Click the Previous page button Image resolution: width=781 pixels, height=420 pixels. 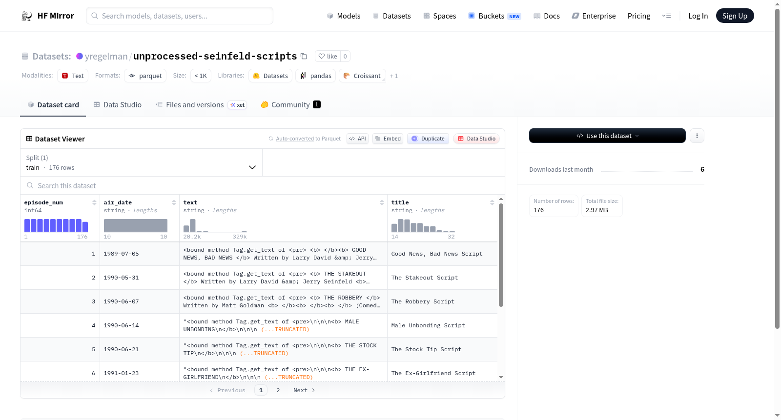click(227, 390)
